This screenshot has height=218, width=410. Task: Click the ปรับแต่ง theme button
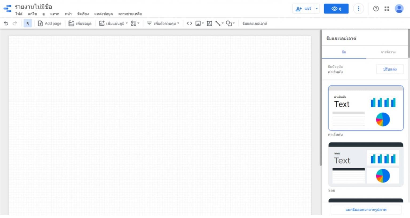(390, 69)
